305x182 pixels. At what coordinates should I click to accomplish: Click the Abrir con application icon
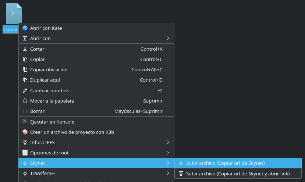[25, 38]
